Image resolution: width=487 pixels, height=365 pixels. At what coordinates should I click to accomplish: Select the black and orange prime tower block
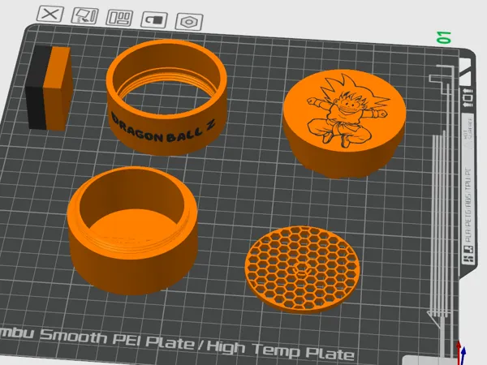click(50, 88)
